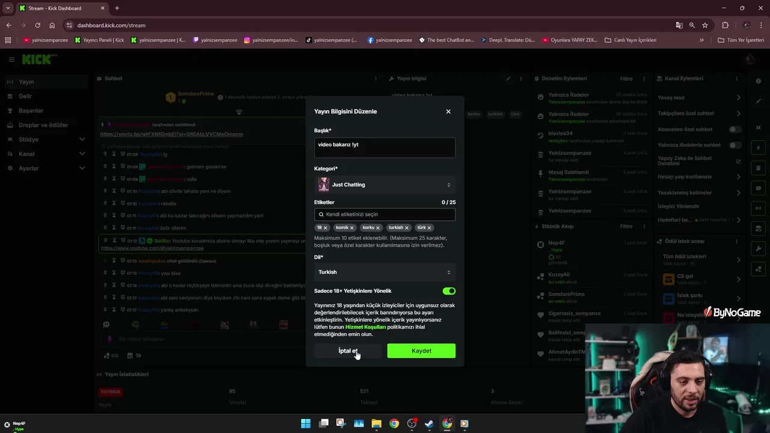The width and height of the screenshot is (770, 433).
Task: Open the CS gel reward request
Action: click(x=700, y=279)
